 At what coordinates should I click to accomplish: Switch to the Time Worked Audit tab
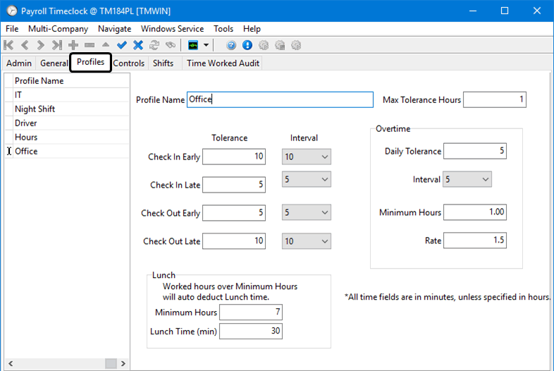point(223,63)
